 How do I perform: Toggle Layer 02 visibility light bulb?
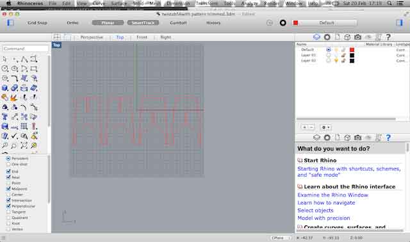336,61
